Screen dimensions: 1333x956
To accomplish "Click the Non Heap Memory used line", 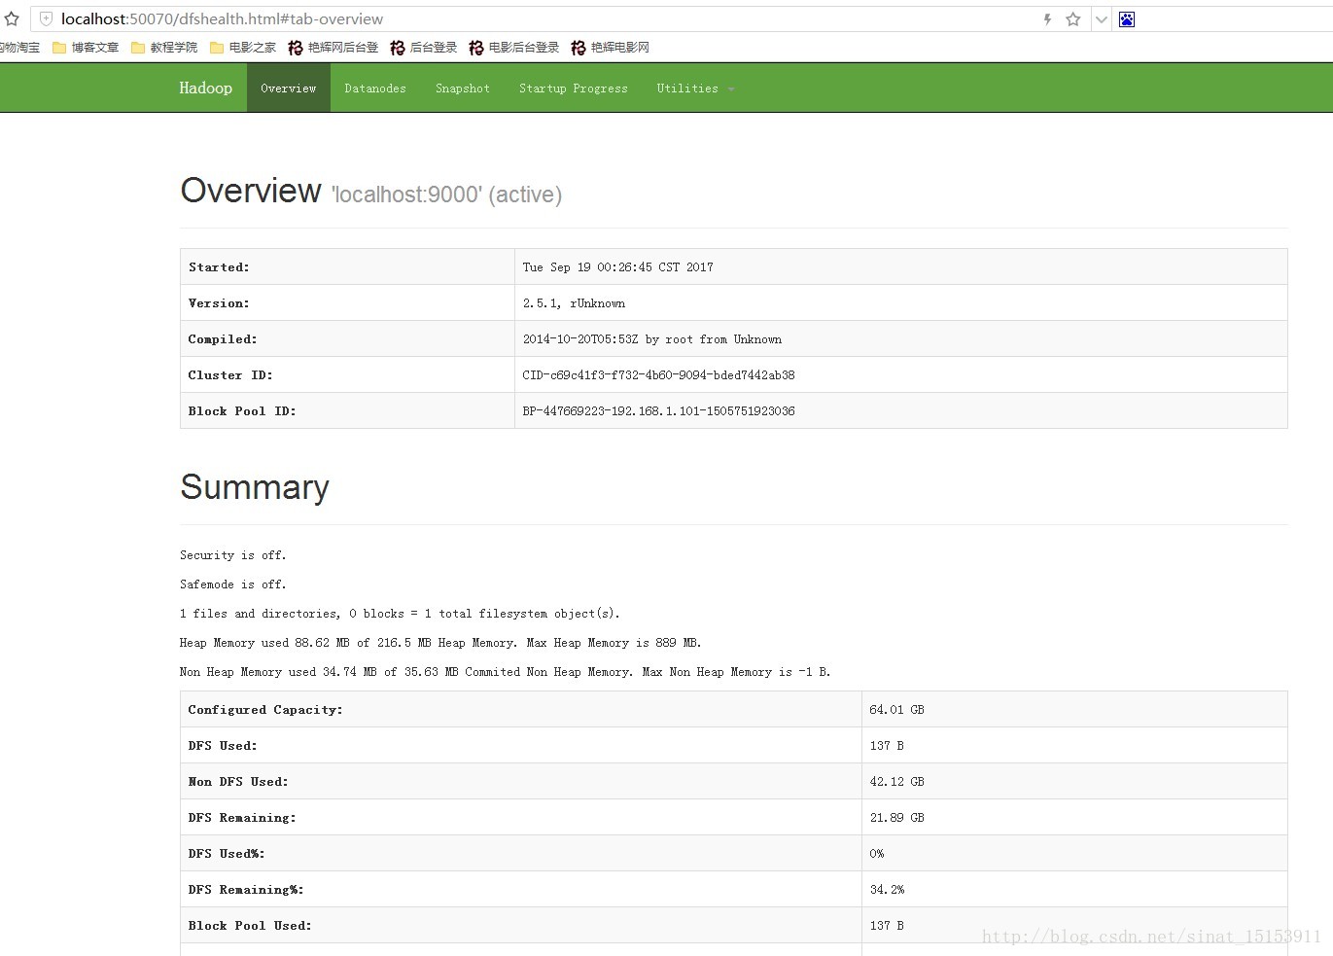I will click(x=505, y=672).
